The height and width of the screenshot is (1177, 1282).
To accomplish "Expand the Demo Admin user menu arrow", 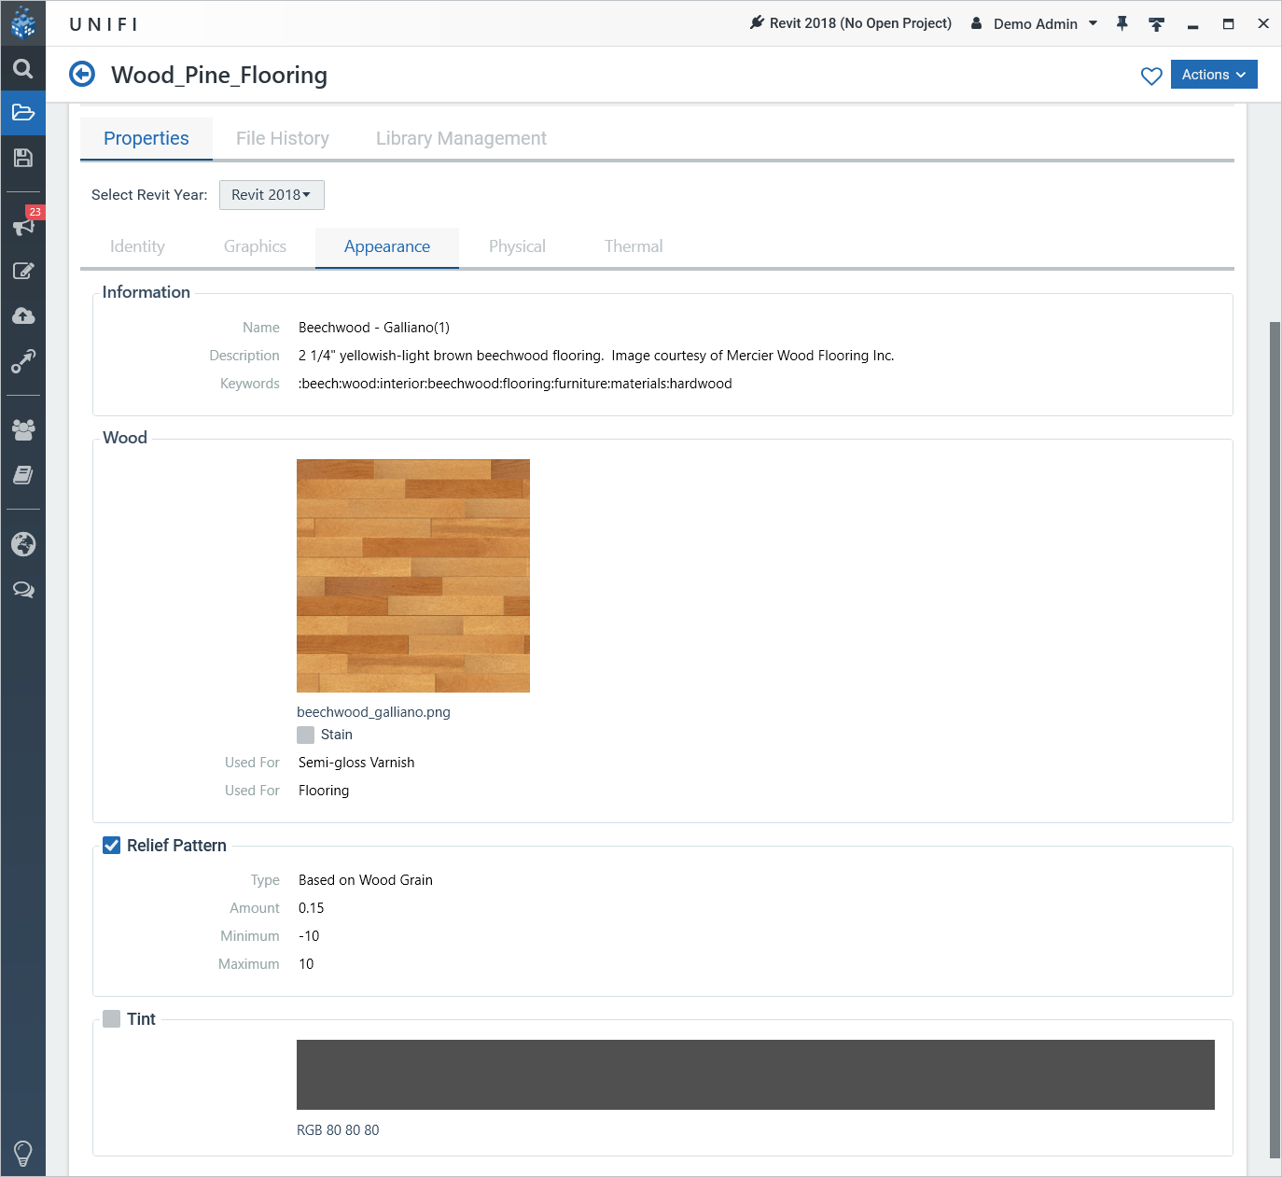I will coord(1093,23).
